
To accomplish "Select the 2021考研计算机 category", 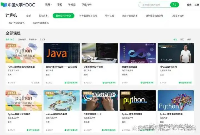I will (x=16, y=23).
